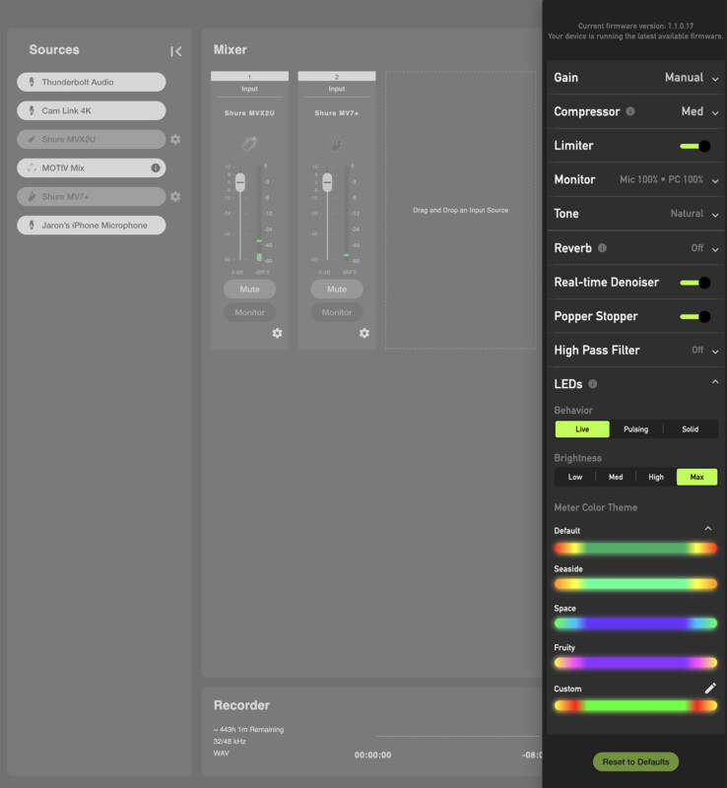
Task: Select Thunderbolt Audio source
Action: point(91,82)
